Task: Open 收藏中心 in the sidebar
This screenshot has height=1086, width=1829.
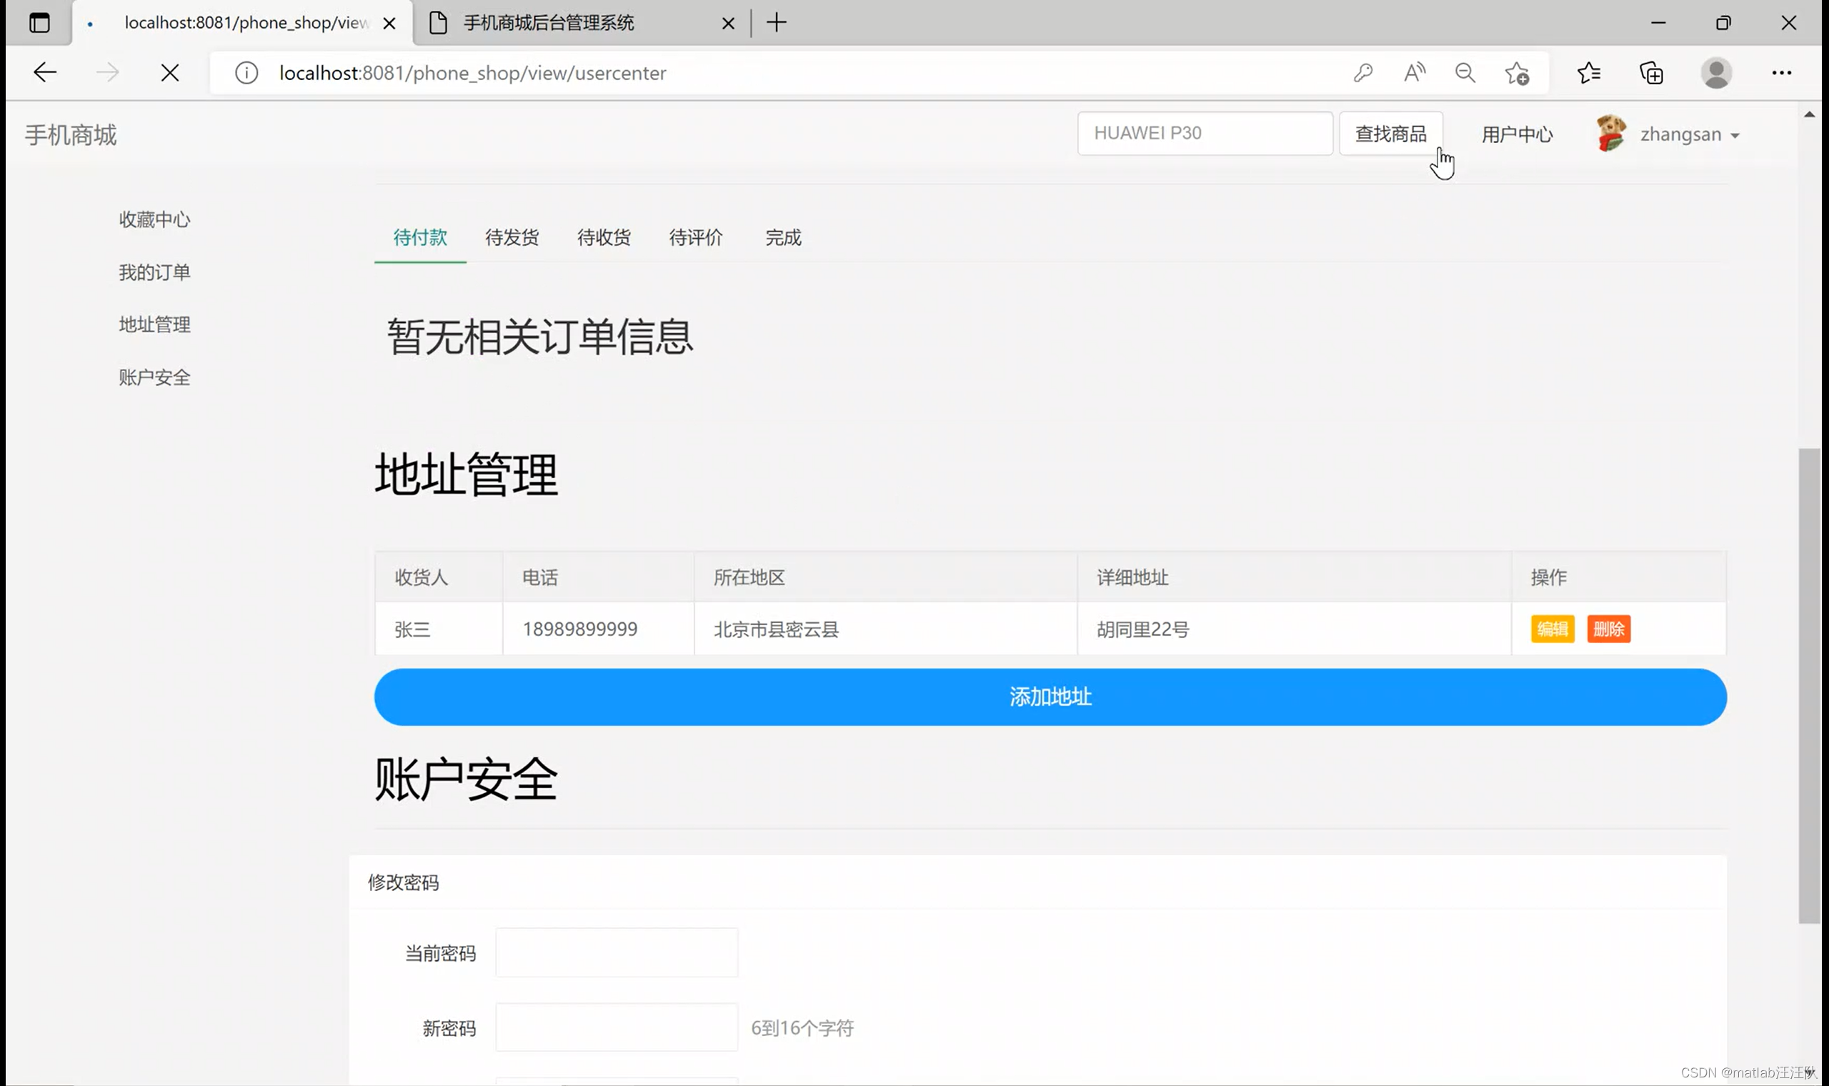Action: 154,219
